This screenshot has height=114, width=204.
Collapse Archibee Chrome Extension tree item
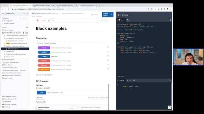point(27,38)
